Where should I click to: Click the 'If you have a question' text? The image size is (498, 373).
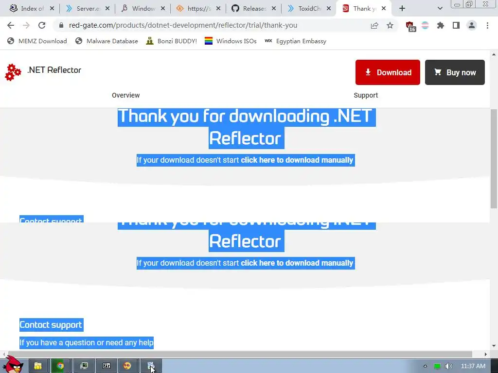tap(87, 342)
